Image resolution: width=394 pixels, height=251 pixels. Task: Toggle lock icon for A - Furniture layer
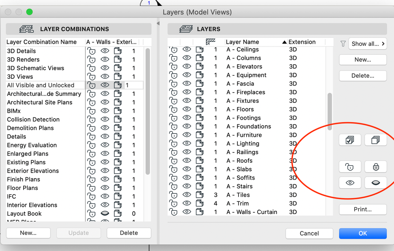pyautogui.click(x=174, y=135)
